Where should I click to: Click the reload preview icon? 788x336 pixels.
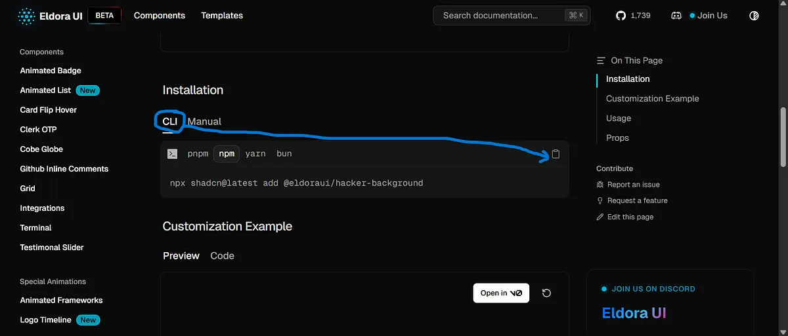click(x=546, y=293)
